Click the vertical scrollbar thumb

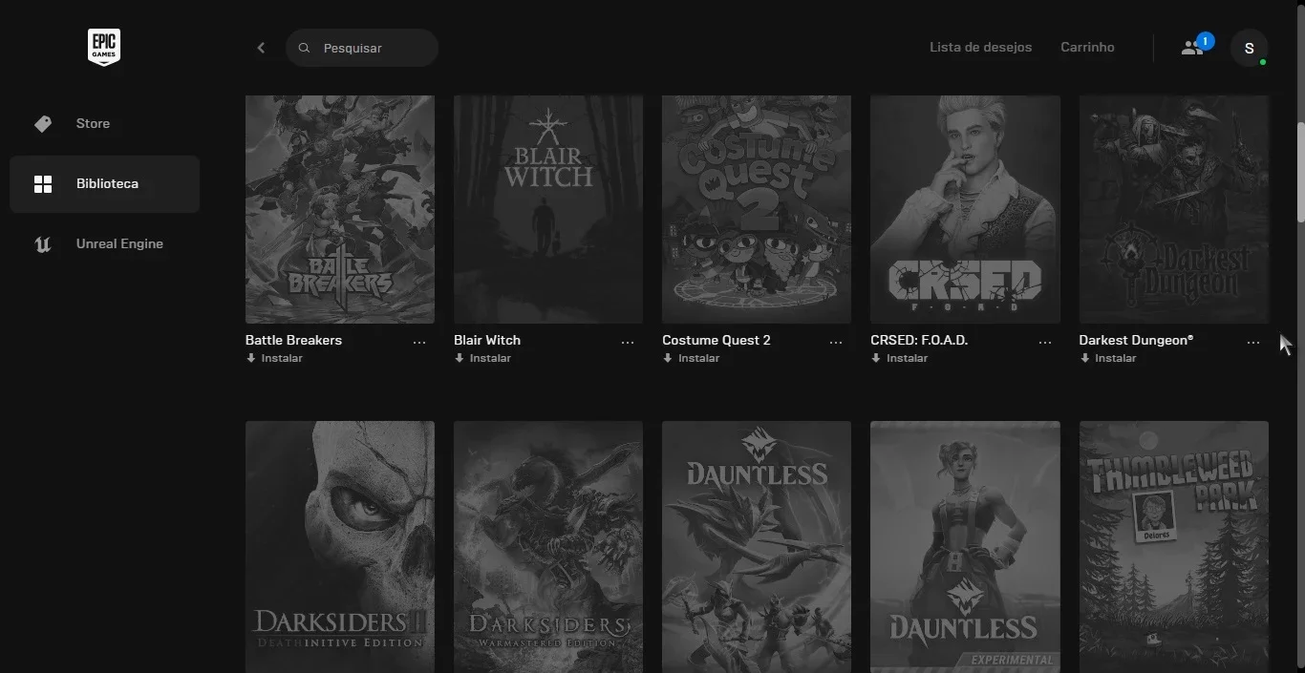1300,173
